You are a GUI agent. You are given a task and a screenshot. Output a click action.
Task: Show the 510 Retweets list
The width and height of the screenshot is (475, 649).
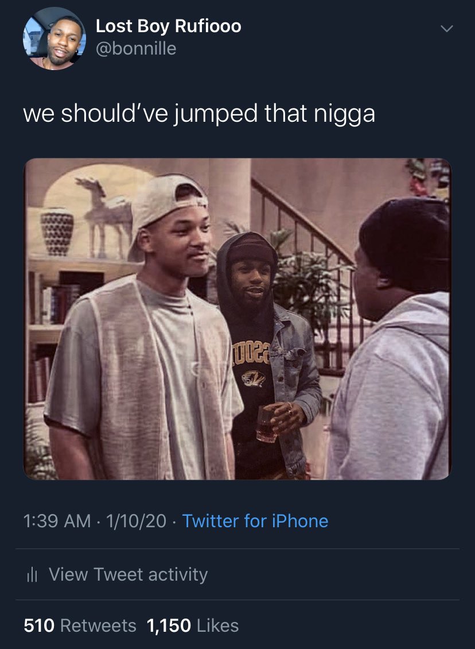(80, 625)
